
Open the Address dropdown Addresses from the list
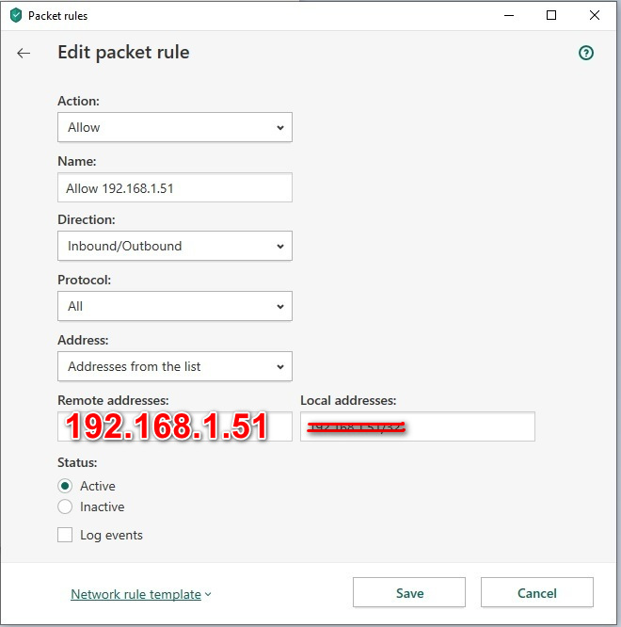coord(175,366)
